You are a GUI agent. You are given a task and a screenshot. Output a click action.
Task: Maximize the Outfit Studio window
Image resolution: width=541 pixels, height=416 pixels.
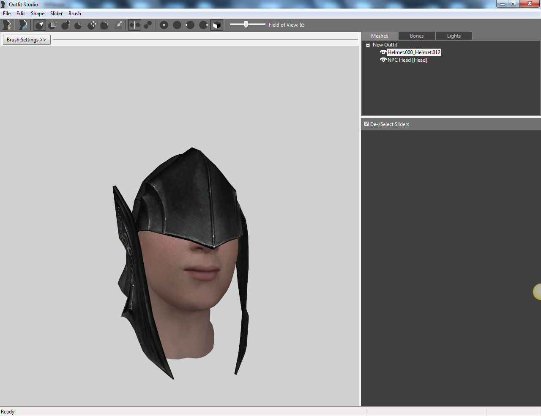514,4
